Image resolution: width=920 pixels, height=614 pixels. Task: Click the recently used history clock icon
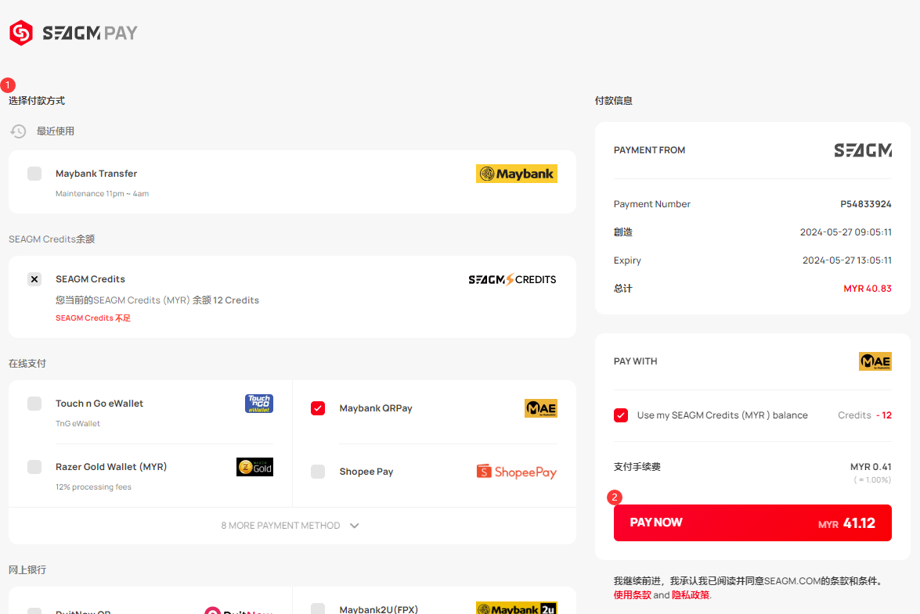point(18,131)
